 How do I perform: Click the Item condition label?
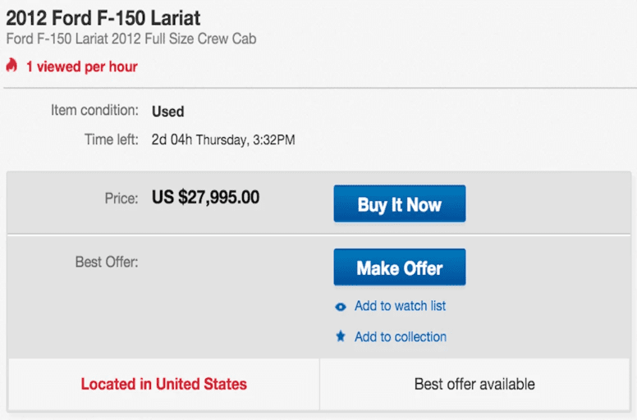[95, 111]
